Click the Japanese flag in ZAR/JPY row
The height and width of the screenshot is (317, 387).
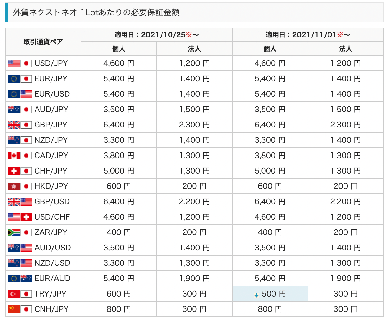pyautogui.click(x=26, y=232)
